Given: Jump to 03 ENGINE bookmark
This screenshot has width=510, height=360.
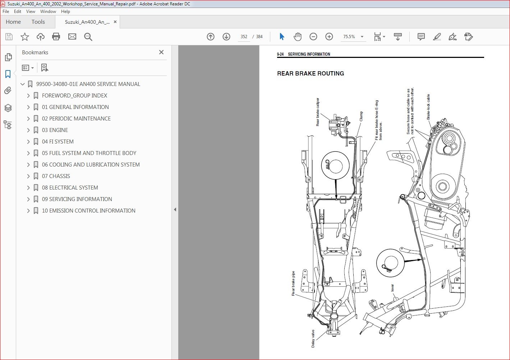Looking at the screenshot, I should click(55, 130).
